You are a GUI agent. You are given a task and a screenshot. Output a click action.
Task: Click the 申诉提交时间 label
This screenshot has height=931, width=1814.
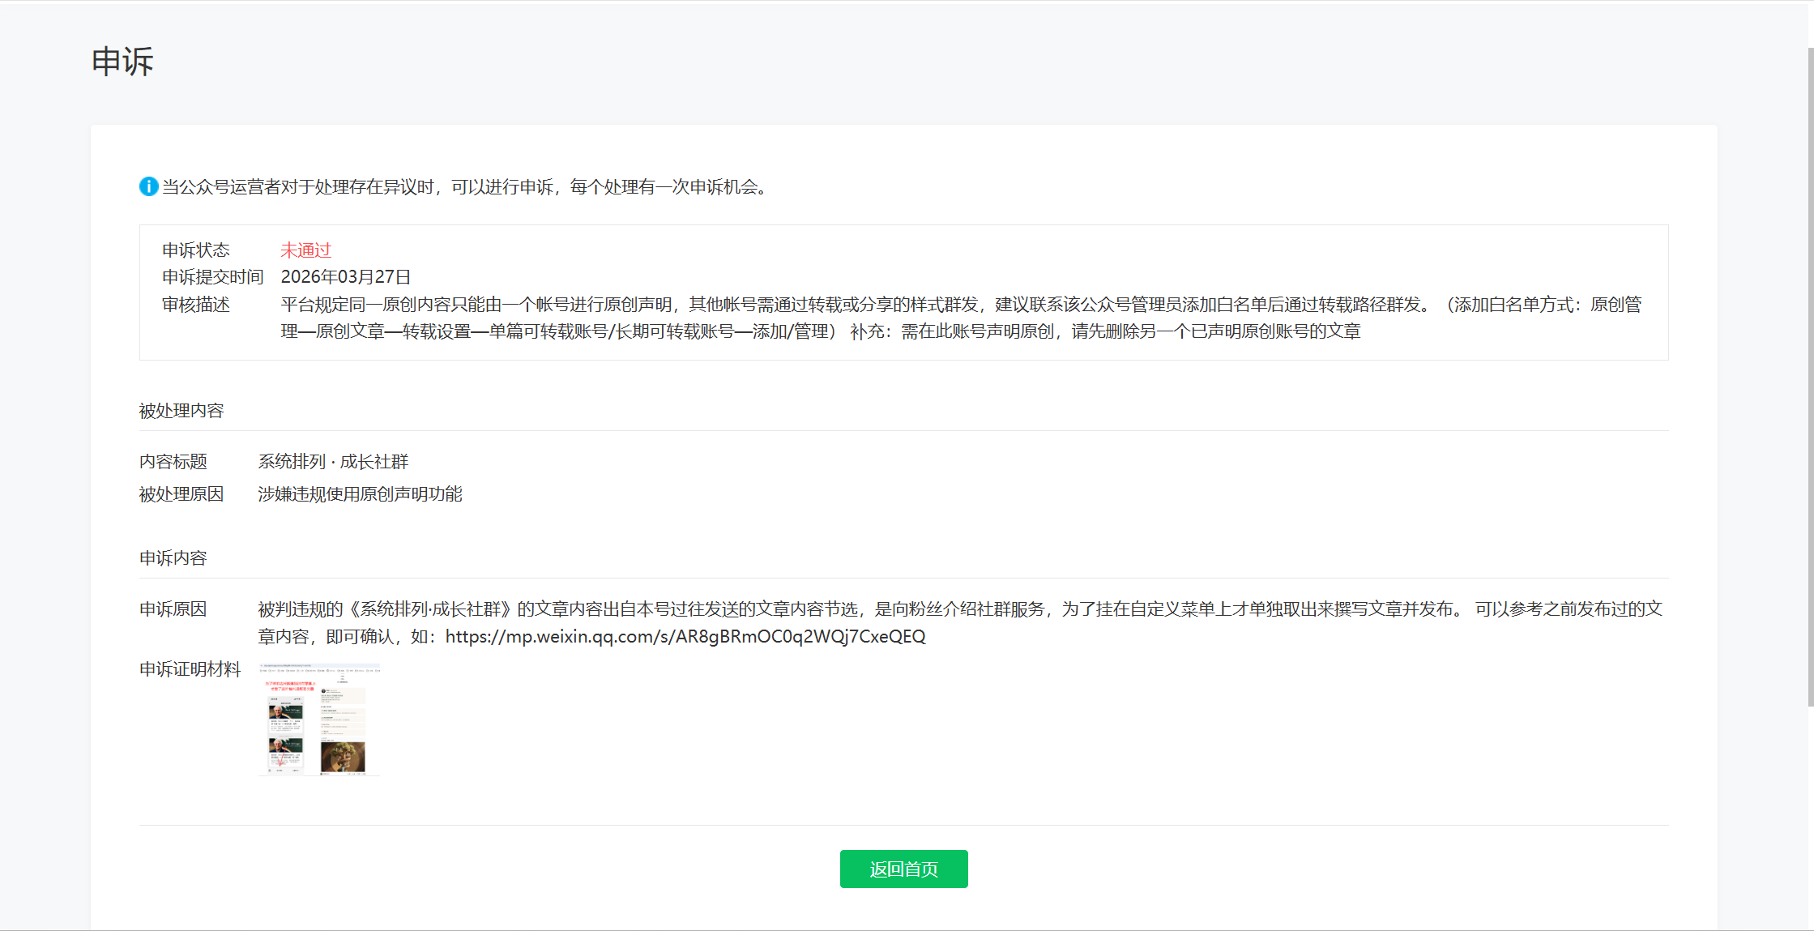pyautogui.click(x=212, y=277)
